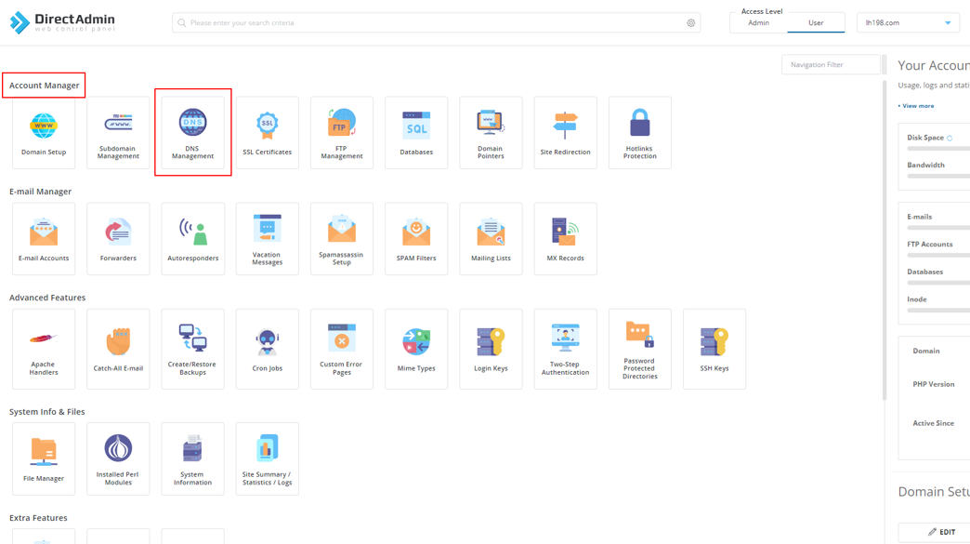Image resolution: width=970 pixels, height=544 pixels.
Task: Open Create/Restore Backups
Action: [192, 349]
